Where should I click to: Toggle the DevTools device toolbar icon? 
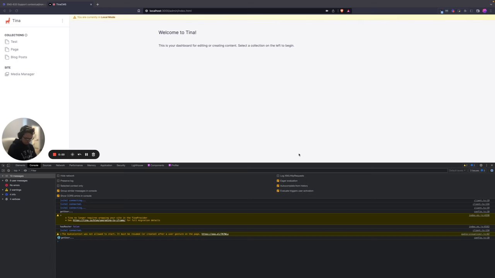point(8,165)
